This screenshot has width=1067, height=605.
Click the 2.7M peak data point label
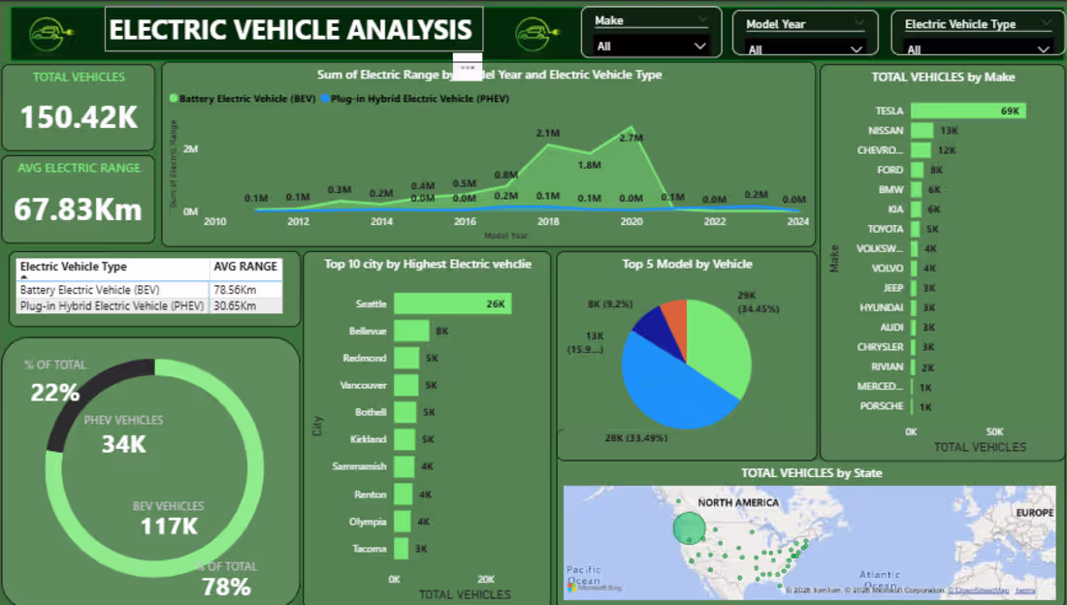[x=630, y=138]
